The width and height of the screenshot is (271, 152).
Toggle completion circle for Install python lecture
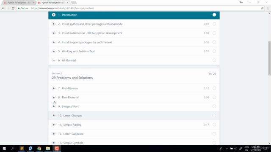214,24
